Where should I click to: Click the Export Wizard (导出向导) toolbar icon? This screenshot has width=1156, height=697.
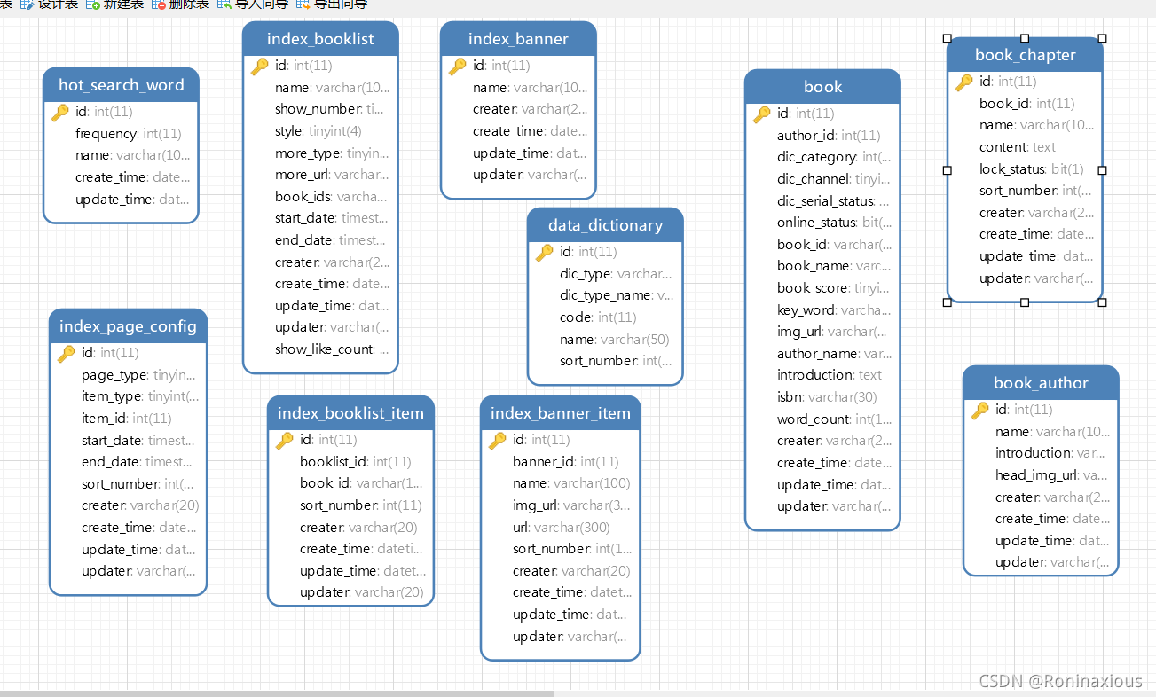[x=303, y=4]
